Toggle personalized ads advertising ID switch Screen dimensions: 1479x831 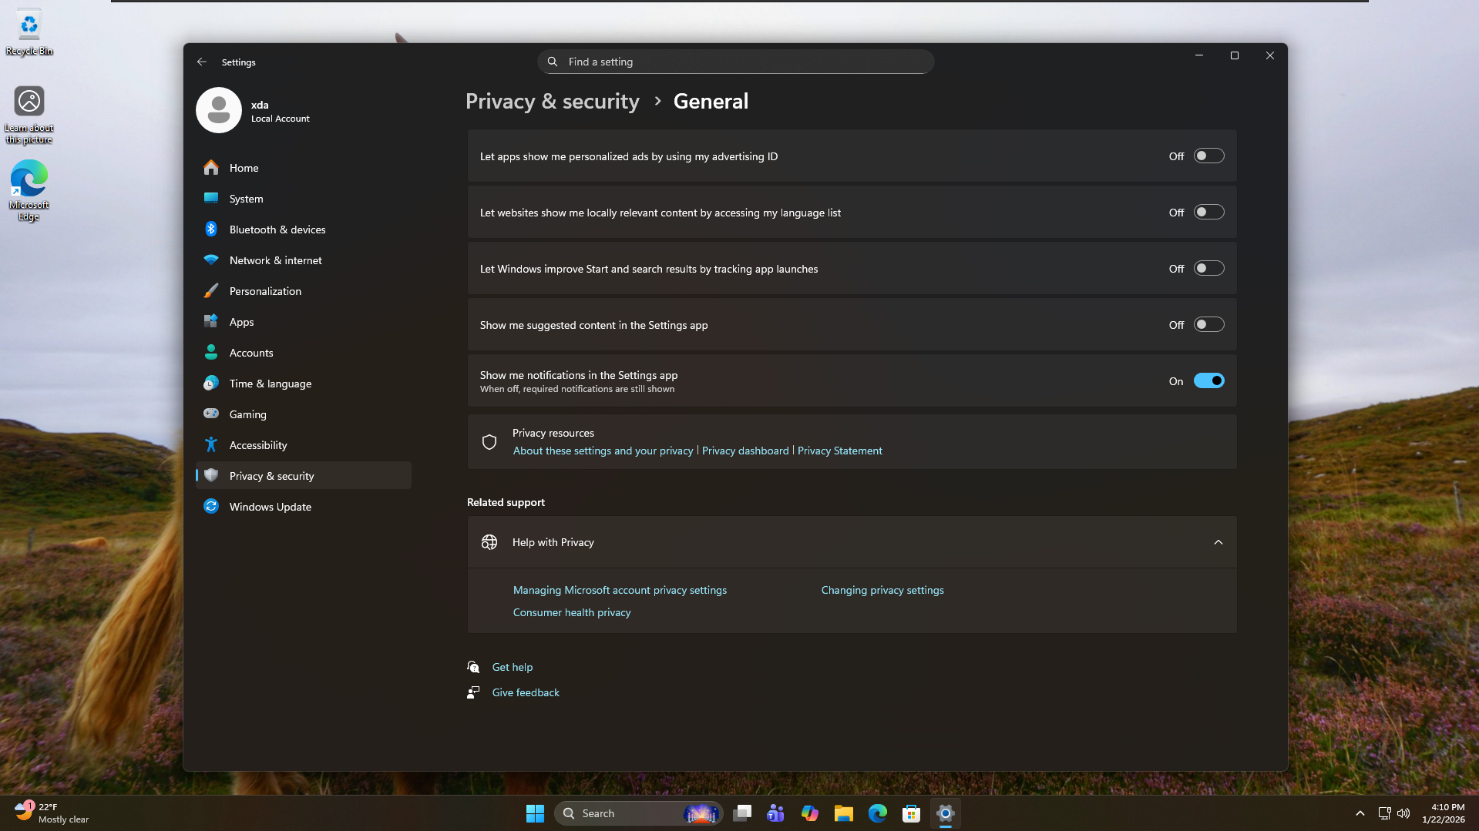click(1208, 156)
